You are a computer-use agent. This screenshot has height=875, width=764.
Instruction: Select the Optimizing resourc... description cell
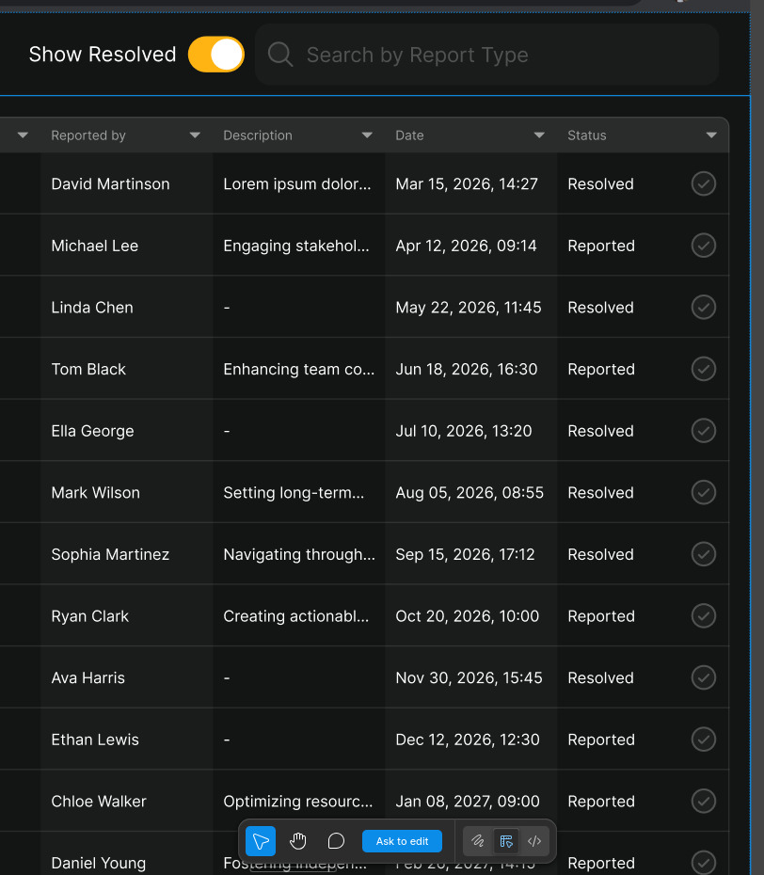(298, 802)
